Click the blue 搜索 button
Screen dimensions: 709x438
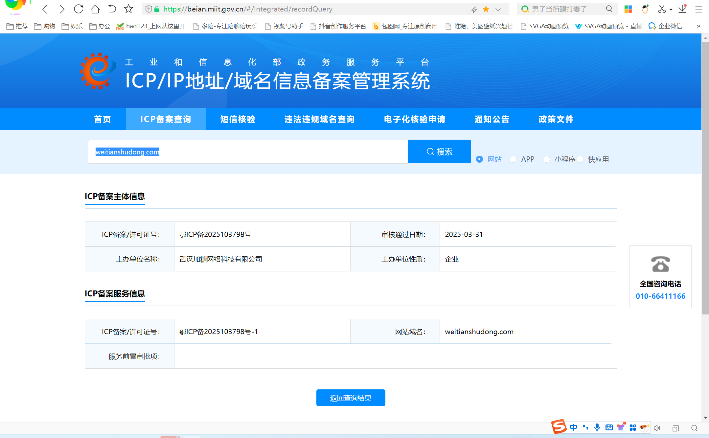pyautogui.click(x=439, y=151)
